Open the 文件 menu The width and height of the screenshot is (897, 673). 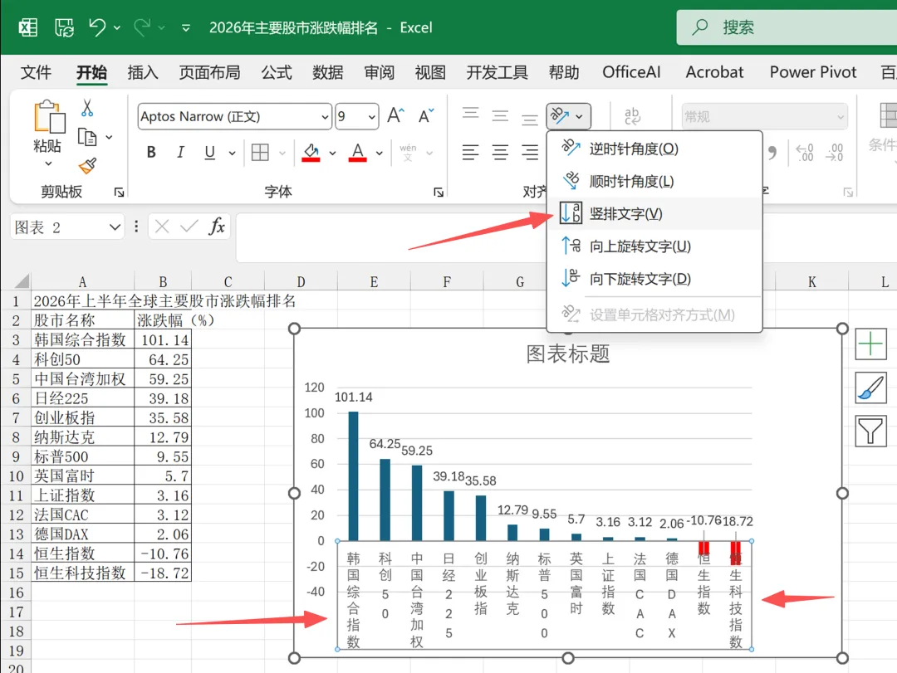pos(36,73)
